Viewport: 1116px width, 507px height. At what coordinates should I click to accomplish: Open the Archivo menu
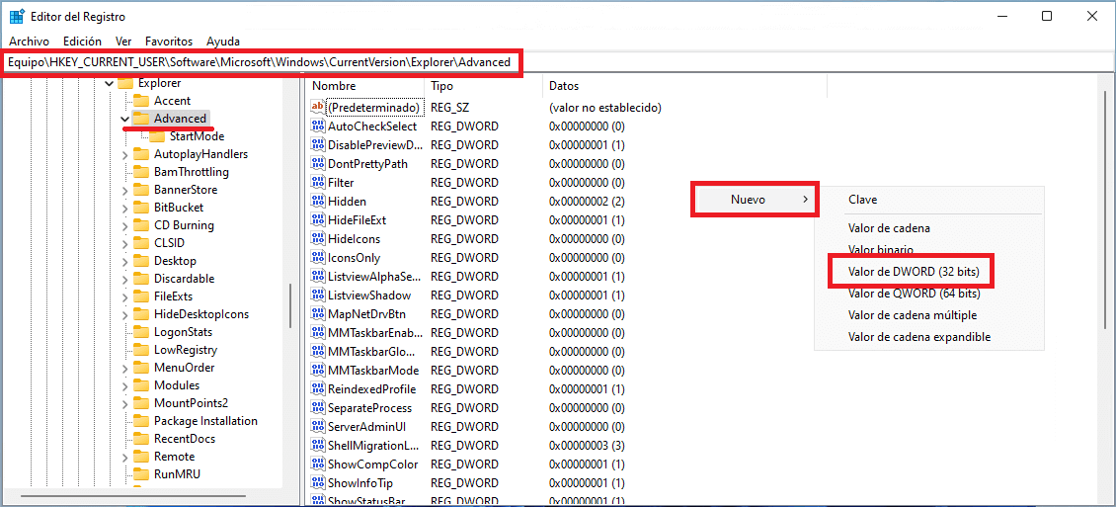click(x=30, y=42)
